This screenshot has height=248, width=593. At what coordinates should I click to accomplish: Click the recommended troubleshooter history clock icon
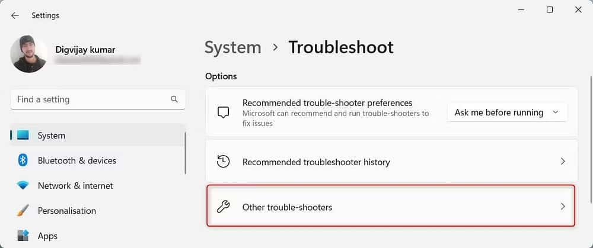(x=224, y=162)
